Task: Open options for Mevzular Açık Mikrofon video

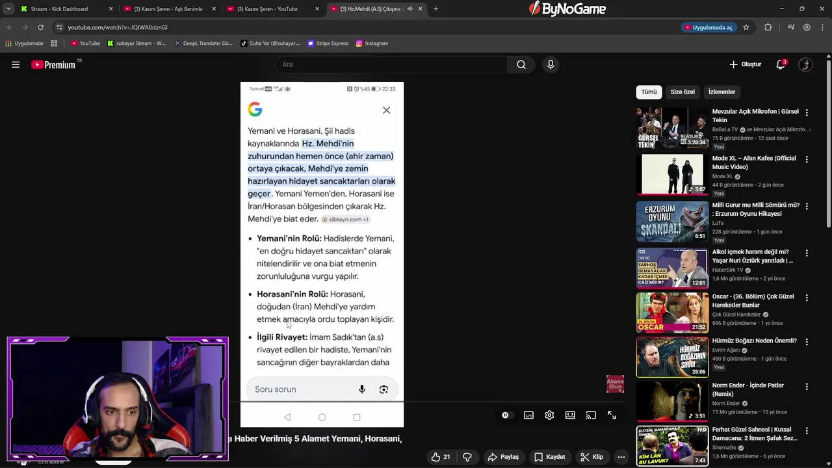Action: [x=807, y=112]
